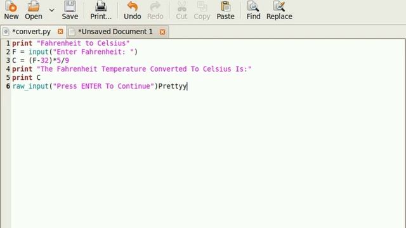Click the input function name on line 2
The height and width of the screenshot is (228, 406).
[x=39, y=52]
